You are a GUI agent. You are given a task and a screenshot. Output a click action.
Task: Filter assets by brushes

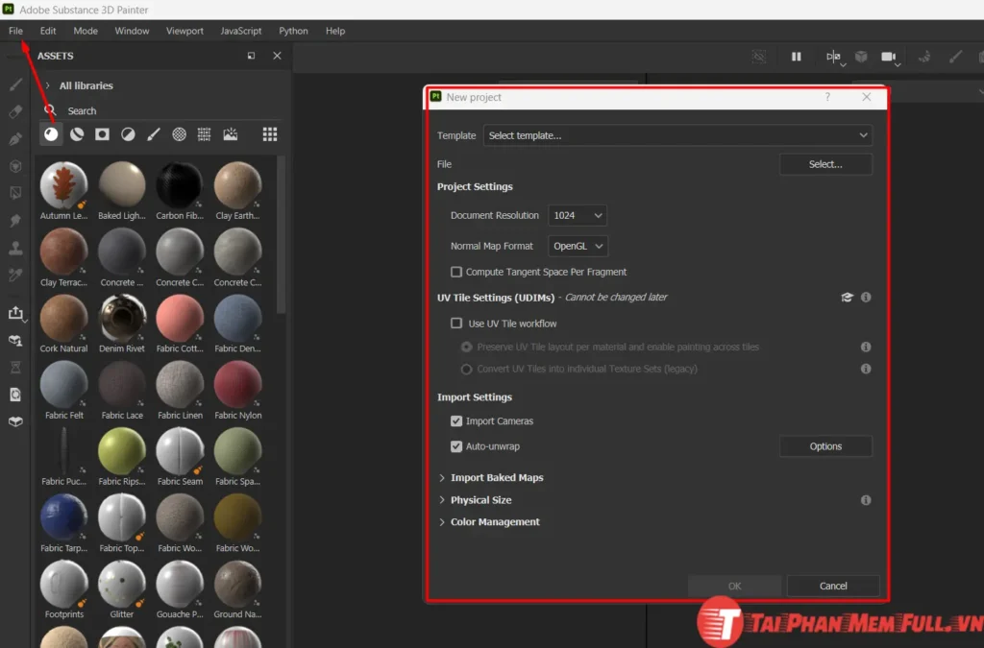click(152, 133)
